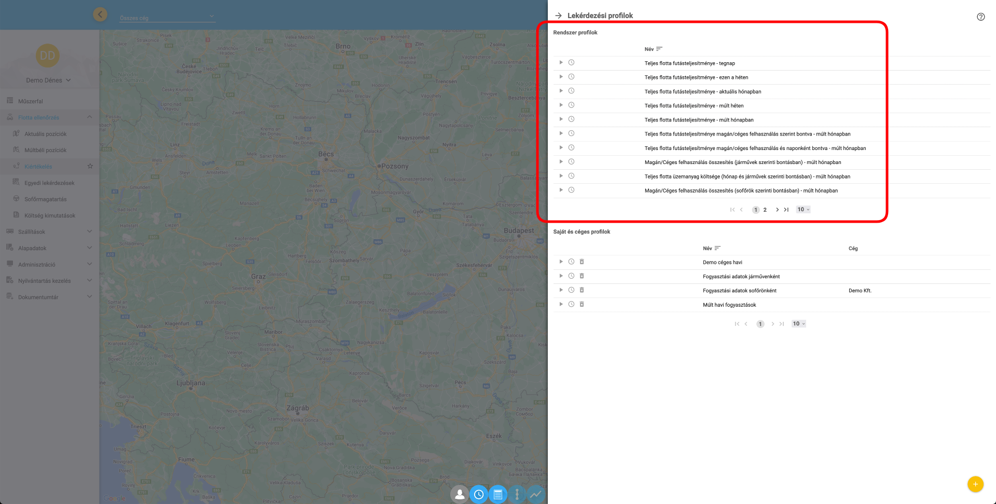The width and height of the screenshot is (996, 504).
Task: Expand 'Teljes flotta futásteljesítménye - múlt héten' row
Action: 561,105
